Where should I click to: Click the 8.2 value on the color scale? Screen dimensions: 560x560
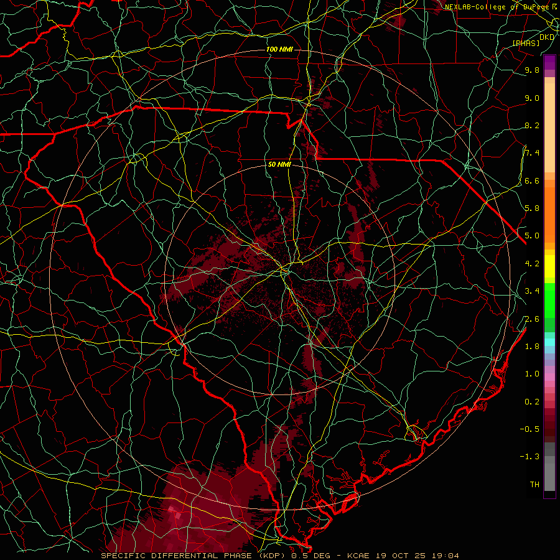click(x=532, y=125)
